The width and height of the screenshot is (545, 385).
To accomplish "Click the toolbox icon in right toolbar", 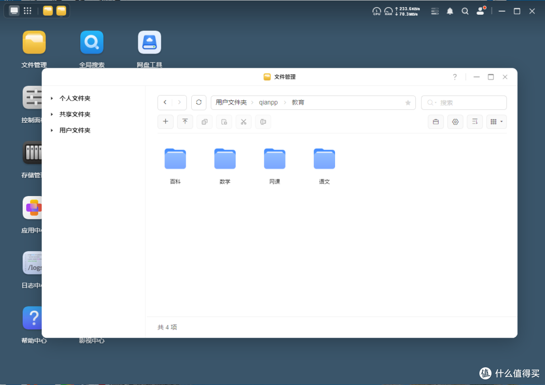I will click(x=435, y=121).
